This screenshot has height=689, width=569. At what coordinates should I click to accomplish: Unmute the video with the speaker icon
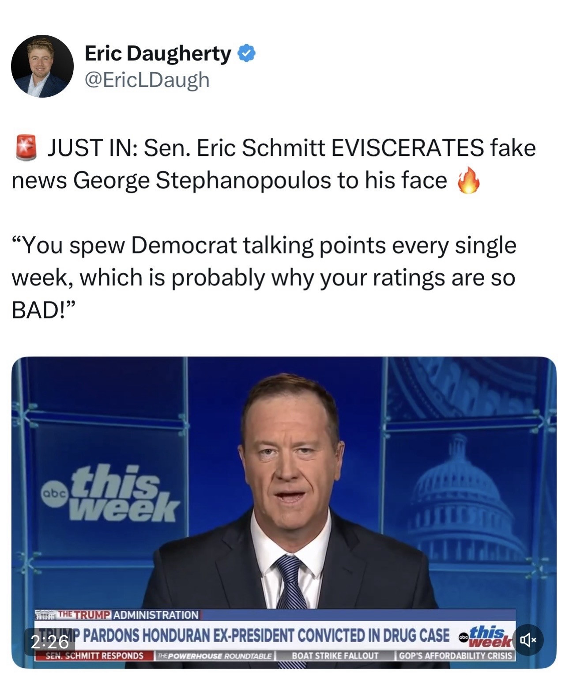point(528,640)
